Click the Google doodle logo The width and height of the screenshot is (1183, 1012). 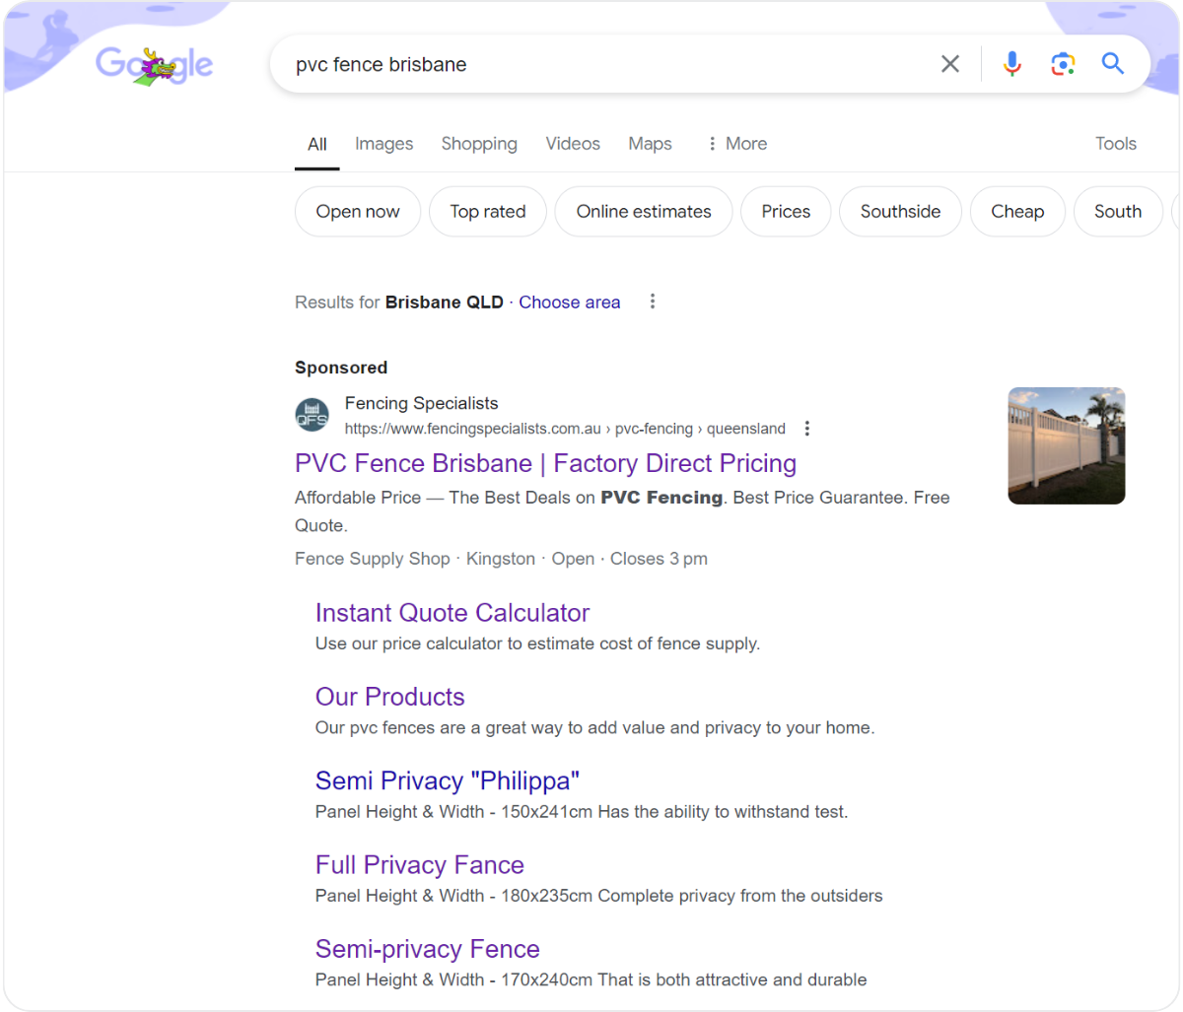[x=154, y=66]
